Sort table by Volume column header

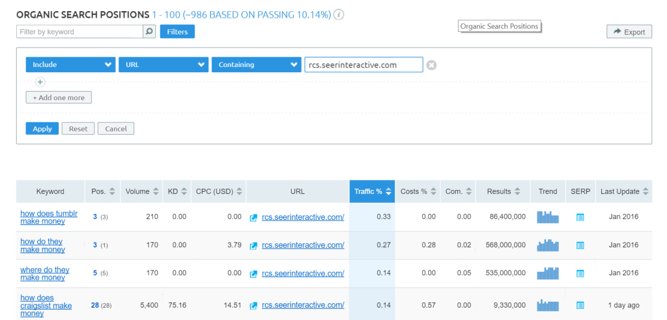[141, 191]
